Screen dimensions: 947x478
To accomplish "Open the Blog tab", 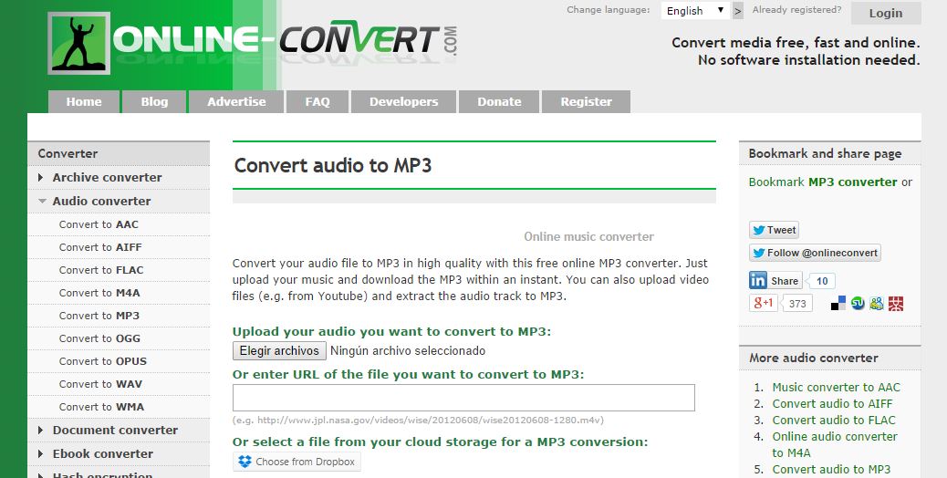I will [154, 101].
